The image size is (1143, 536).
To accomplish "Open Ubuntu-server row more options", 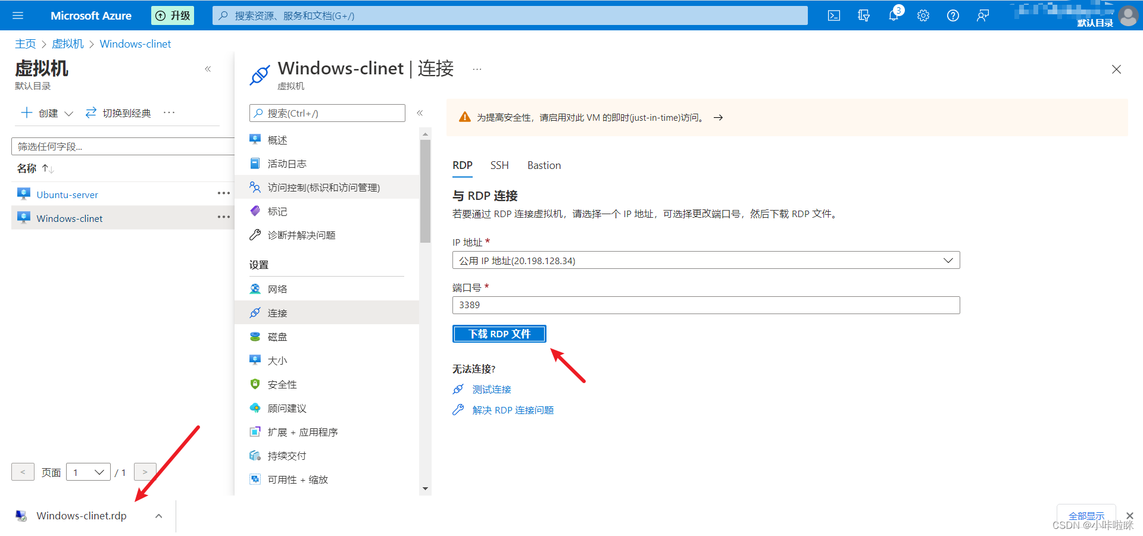I will coord(224,193).
